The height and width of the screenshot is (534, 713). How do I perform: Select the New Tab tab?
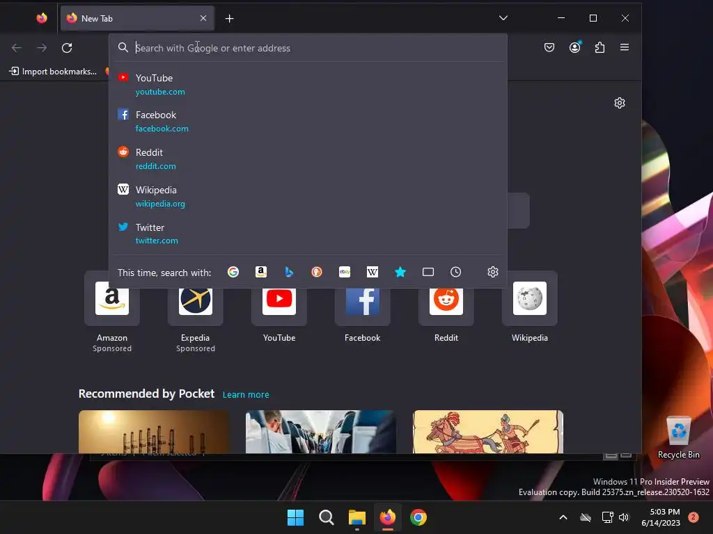137,18
